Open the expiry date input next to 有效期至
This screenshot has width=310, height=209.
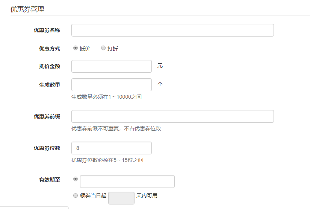(x=127, y=182)
